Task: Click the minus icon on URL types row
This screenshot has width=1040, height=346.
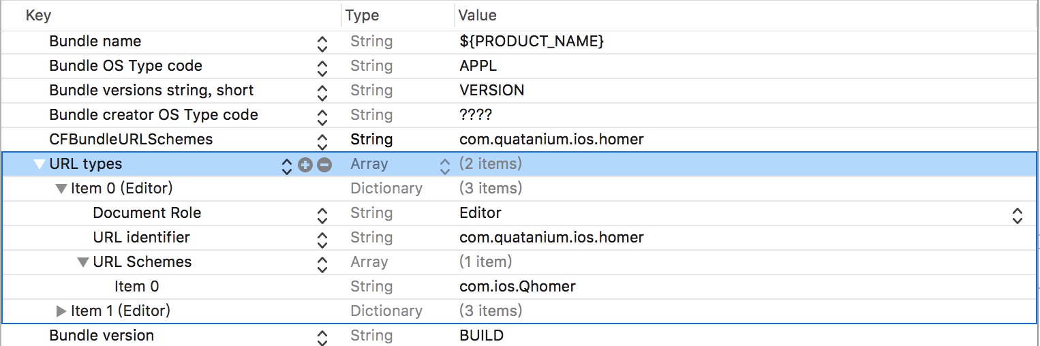Action: (324, 164)
